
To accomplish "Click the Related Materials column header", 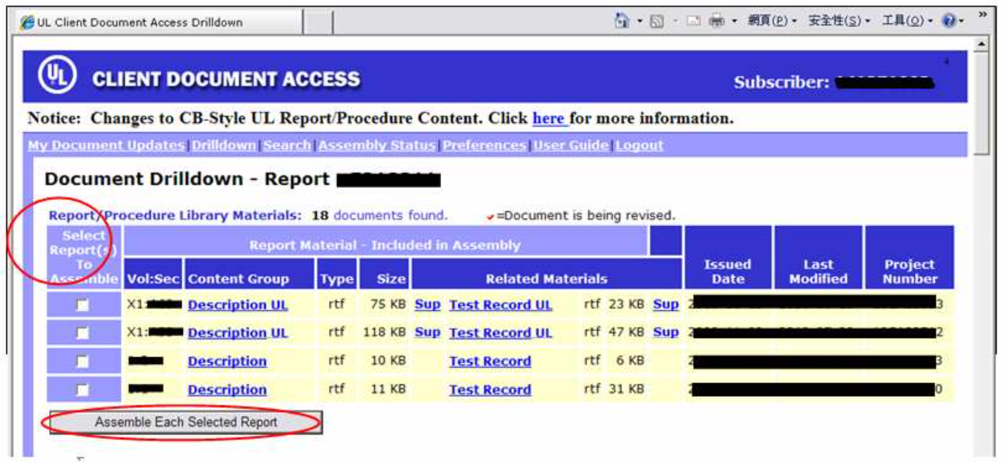I will coord(546,275).
